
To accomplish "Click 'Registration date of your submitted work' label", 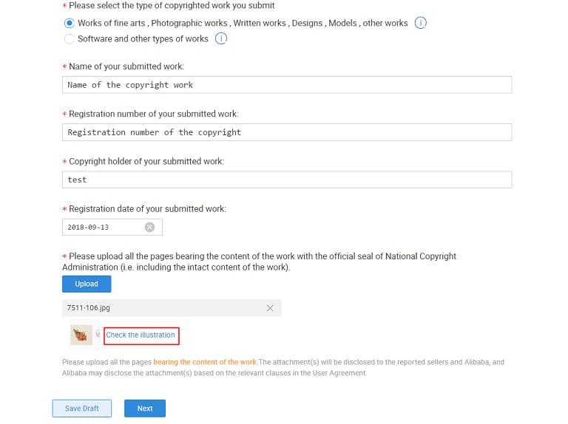I will click(x=147, y=208).
